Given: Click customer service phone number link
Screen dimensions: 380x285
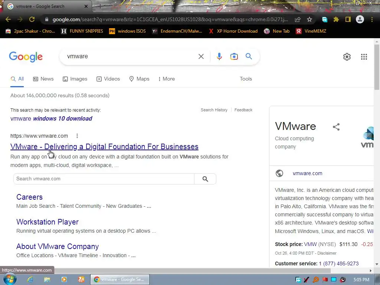Looking at the screenshot, I should click(x=338, y=264).
